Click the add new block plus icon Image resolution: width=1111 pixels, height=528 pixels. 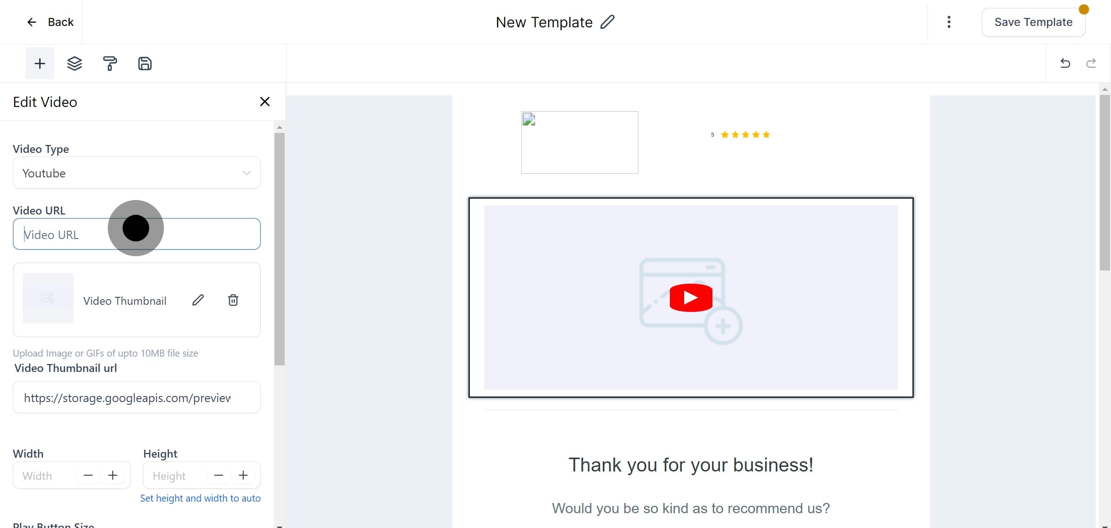(39, 63)
